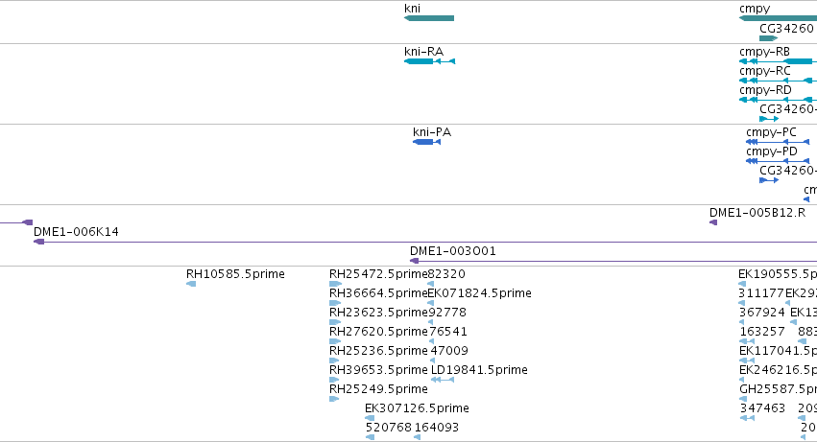Select the DME1-006K14 BAC line
The image size is (817, 442).
point(425,242)
